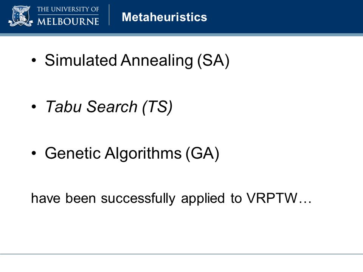Click the word 'Simulated' in first bullet
The height and width of the screenshot is (272, 363).
pos(81,60)
